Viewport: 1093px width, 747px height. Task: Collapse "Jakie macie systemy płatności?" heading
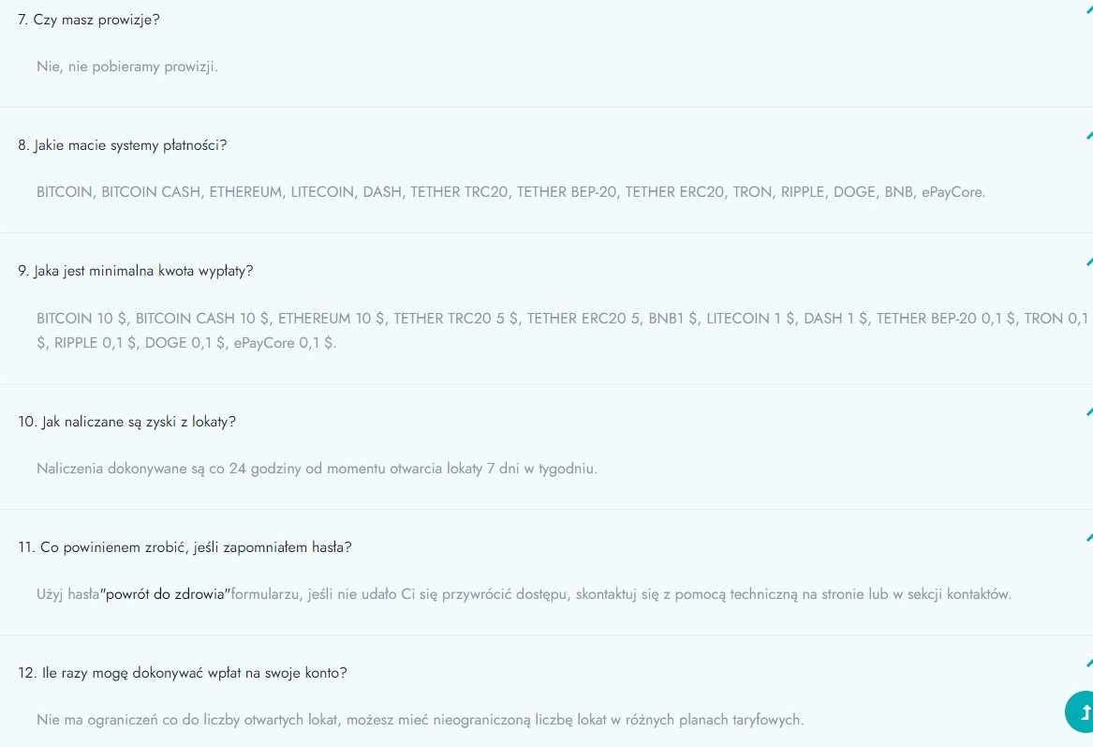tap(122, 145)
